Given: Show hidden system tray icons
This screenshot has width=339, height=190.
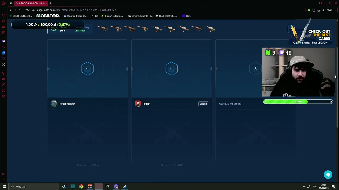Looking at the screenshot, I should click(304, 187).
